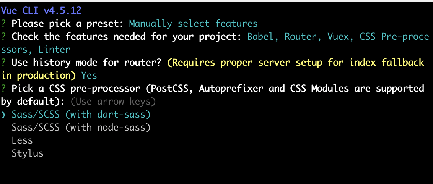Choose the Stylus pre-processor option
Screen dimensions: 433x184
28,153
